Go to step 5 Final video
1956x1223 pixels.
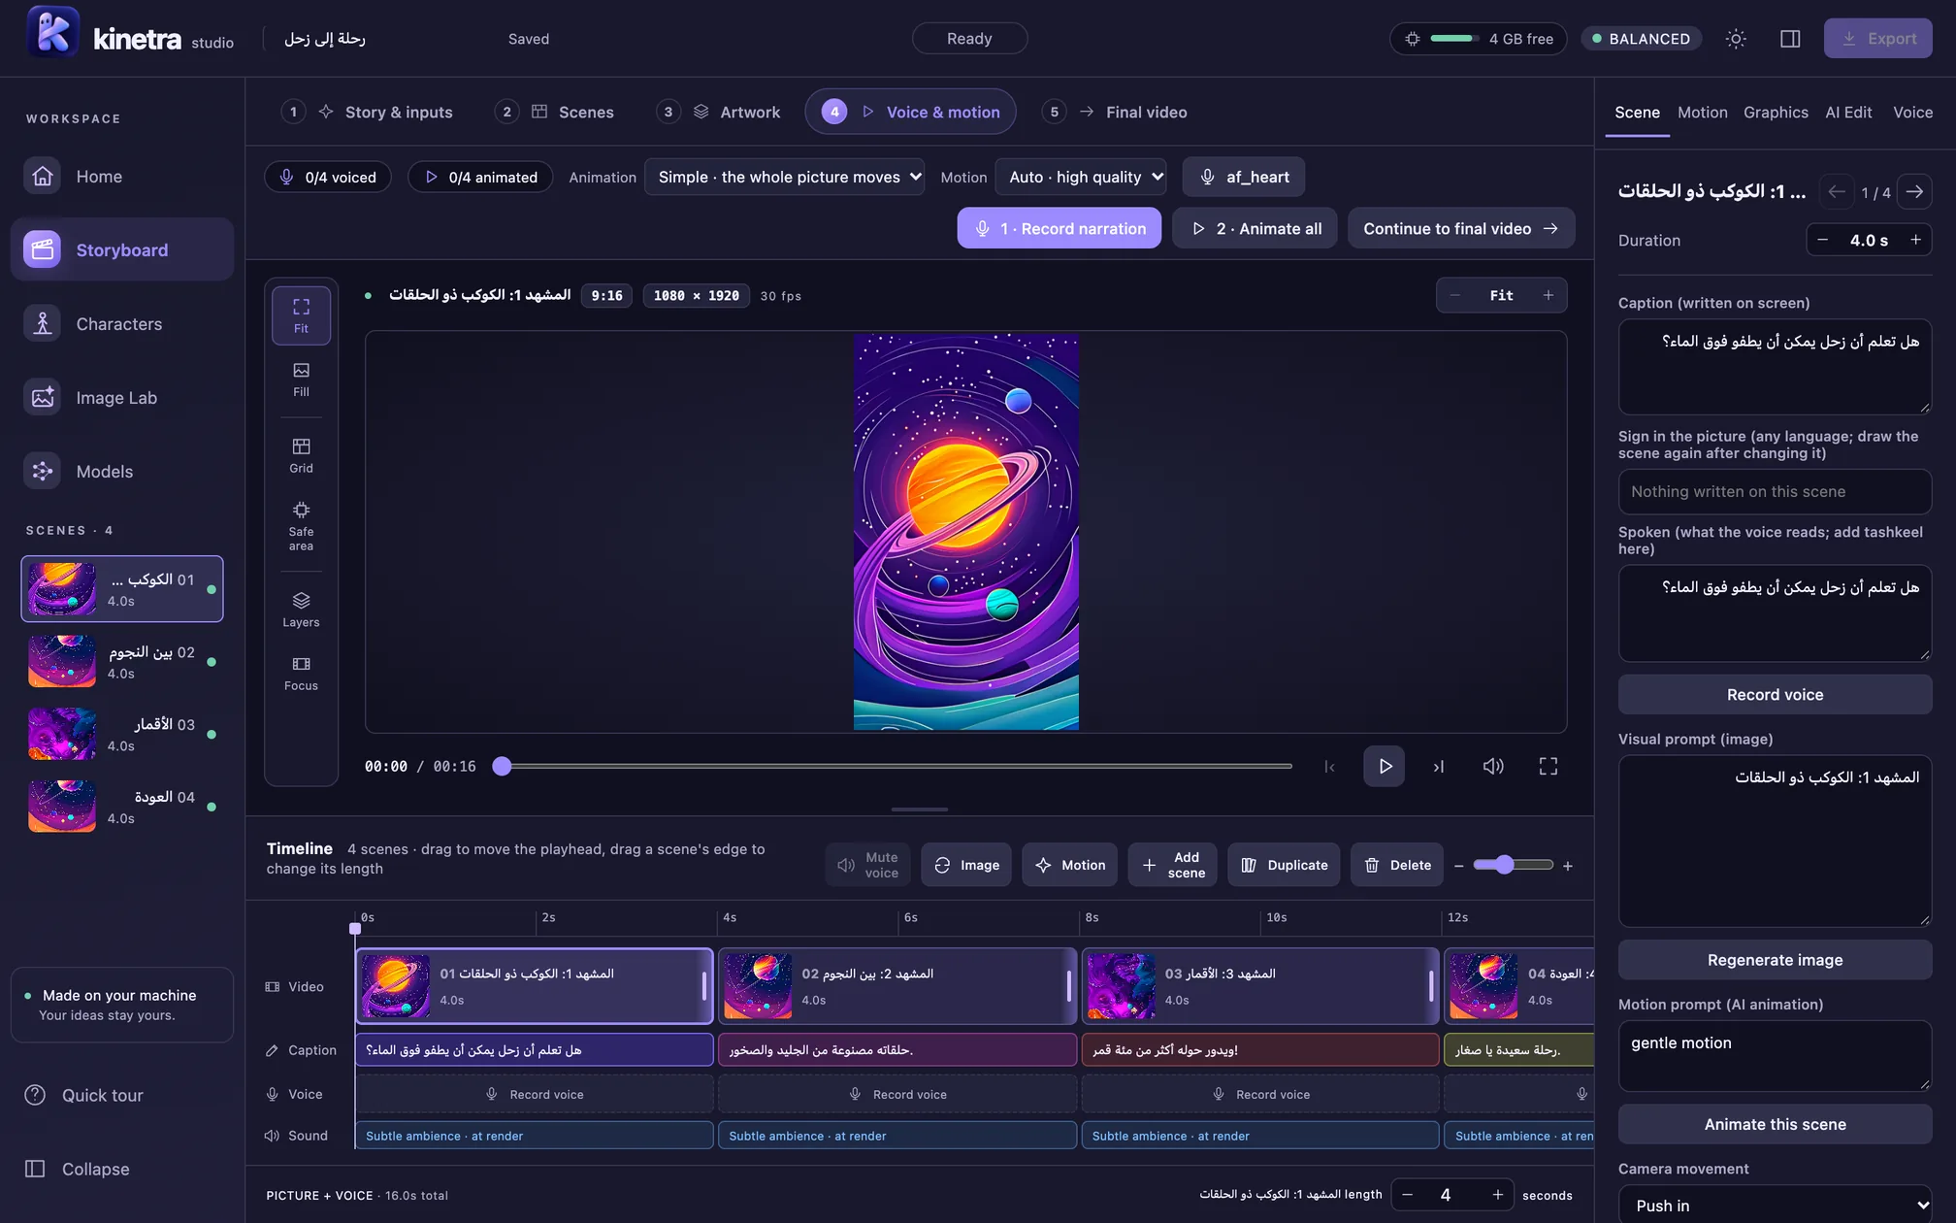1115,113
